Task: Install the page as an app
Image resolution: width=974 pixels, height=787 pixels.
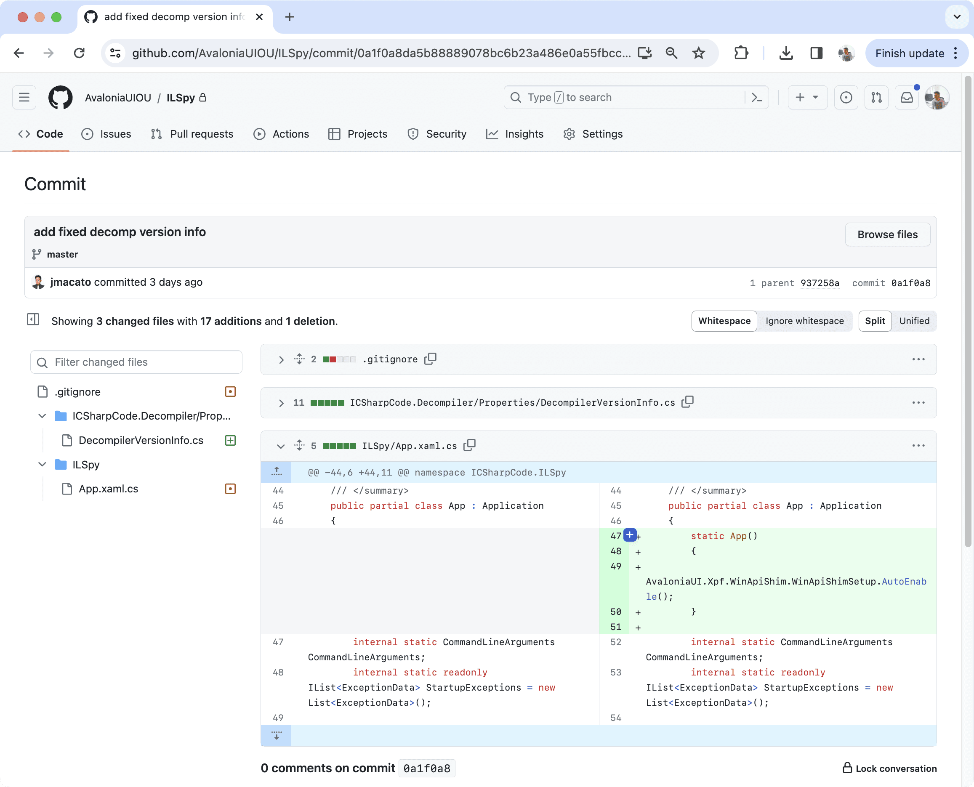Action: coord(644,53)
